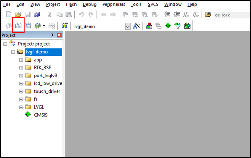
Task: Click the Copy icon
Action: pos(59,15)
